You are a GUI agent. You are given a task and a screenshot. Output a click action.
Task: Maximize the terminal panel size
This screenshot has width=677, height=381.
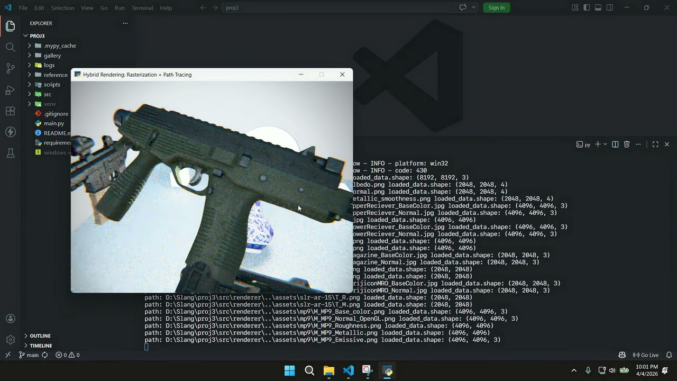coord(655,144)
